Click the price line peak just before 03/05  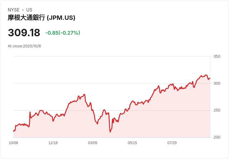tap(84, 94)
